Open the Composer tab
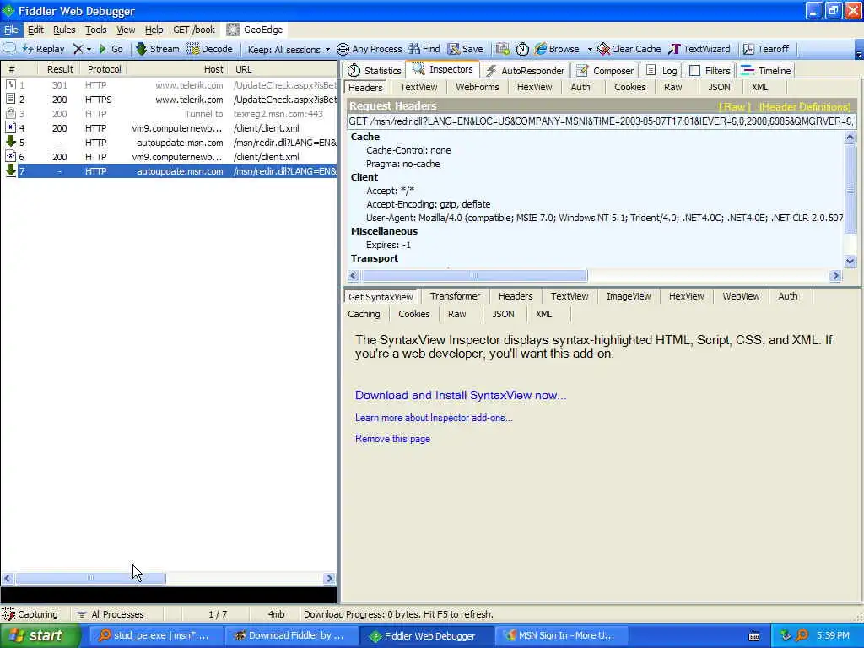This screenshot has height=648, width=864. pos(605,71)
